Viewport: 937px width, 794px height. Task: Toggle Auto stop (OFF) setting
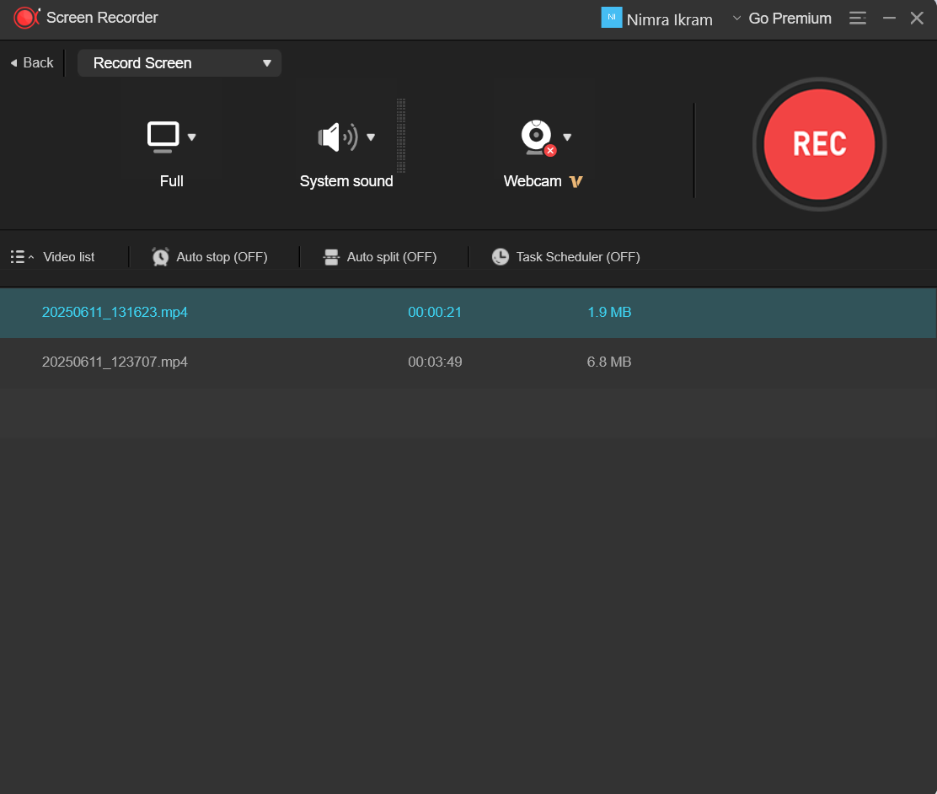210,257
